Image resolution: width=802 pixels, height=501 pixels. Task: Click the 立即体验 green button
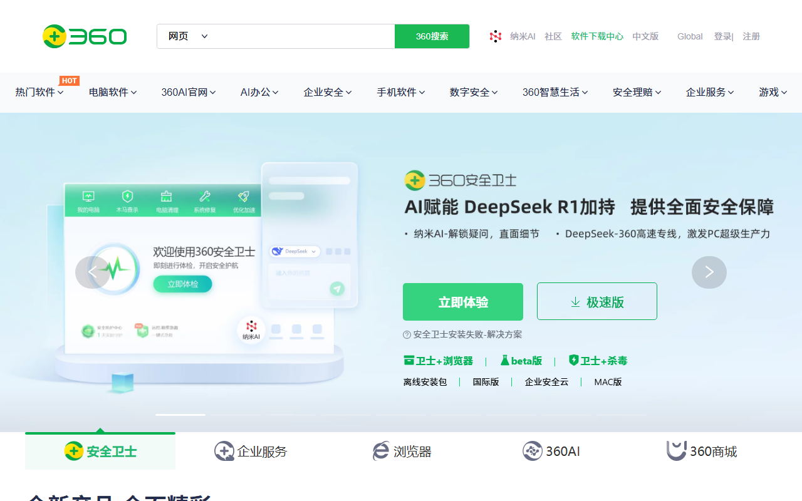(x=463, y=302)
